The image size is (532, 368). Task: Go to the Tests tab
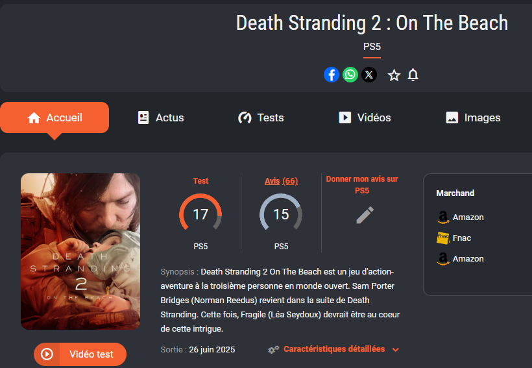(x=261, y=117)
